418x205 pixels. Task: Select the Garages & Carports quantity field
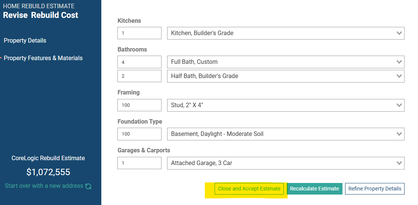tap(139, 163)
